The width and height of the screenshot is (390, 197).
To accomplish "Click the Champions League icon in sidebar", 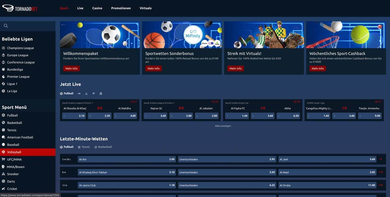I will click(x=4, y=48).
